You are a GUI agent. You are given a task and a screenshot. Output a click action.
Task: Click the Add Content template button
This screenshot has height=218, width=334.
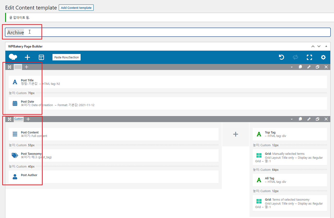point(76,8)
